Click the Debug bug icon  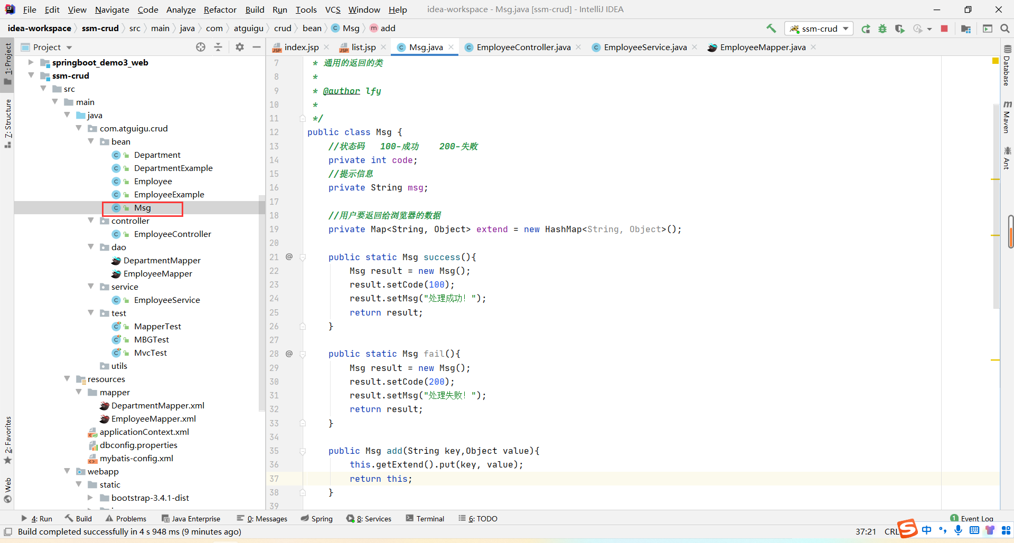click(882, 28)
